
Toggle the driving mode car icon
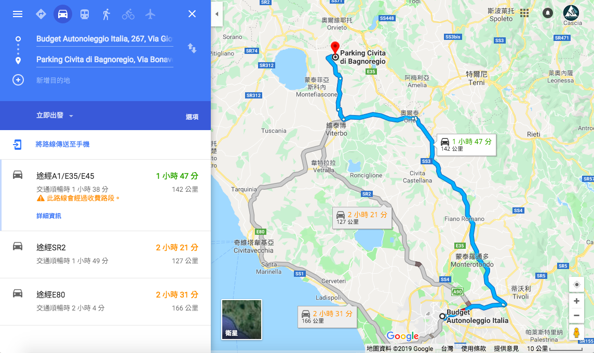pos(62,14)
